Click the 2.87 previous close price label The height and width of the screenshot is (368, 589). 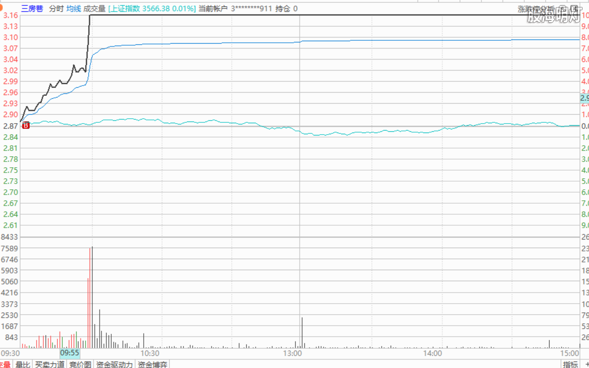tap(11, 126)
